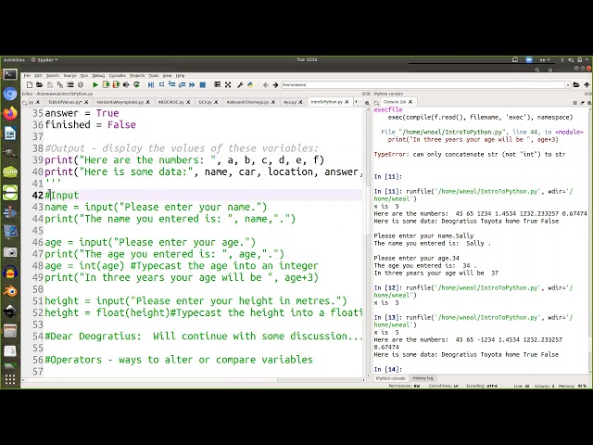Save the current file using toolbar
The image size is (593, 445).
tap(49, 84)
